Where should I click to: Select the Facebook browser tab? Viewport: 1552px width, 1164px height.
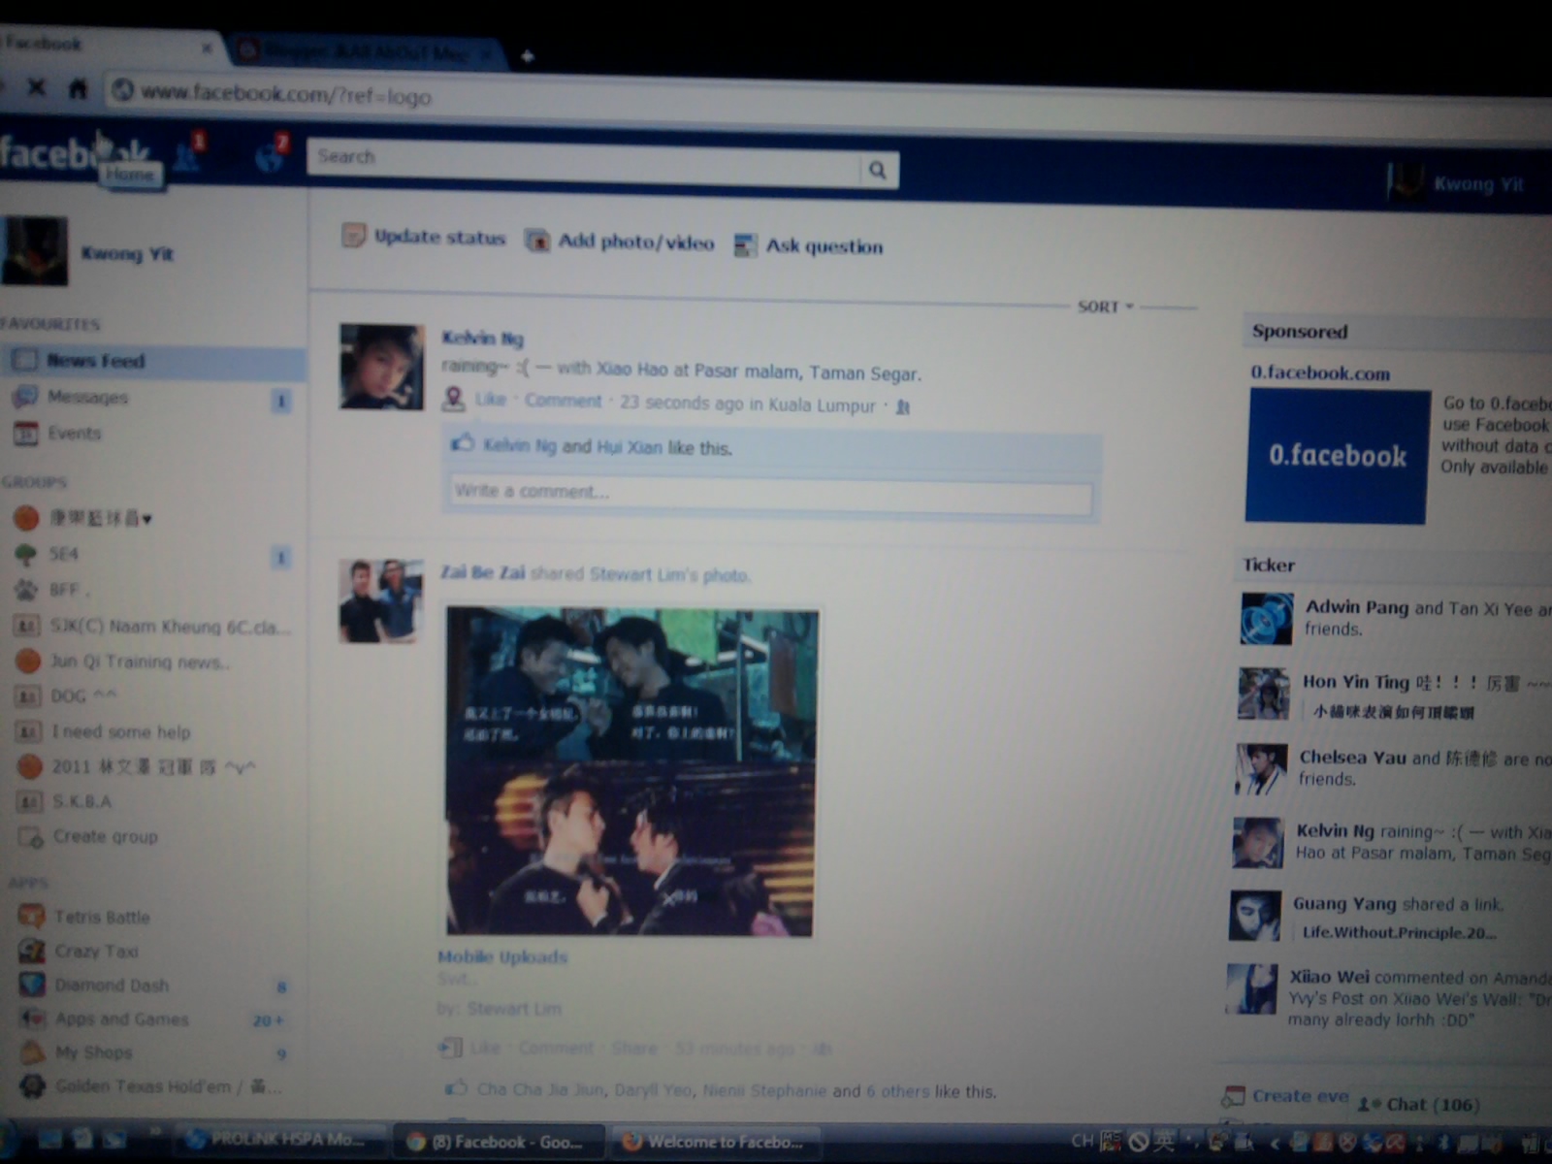107,44
